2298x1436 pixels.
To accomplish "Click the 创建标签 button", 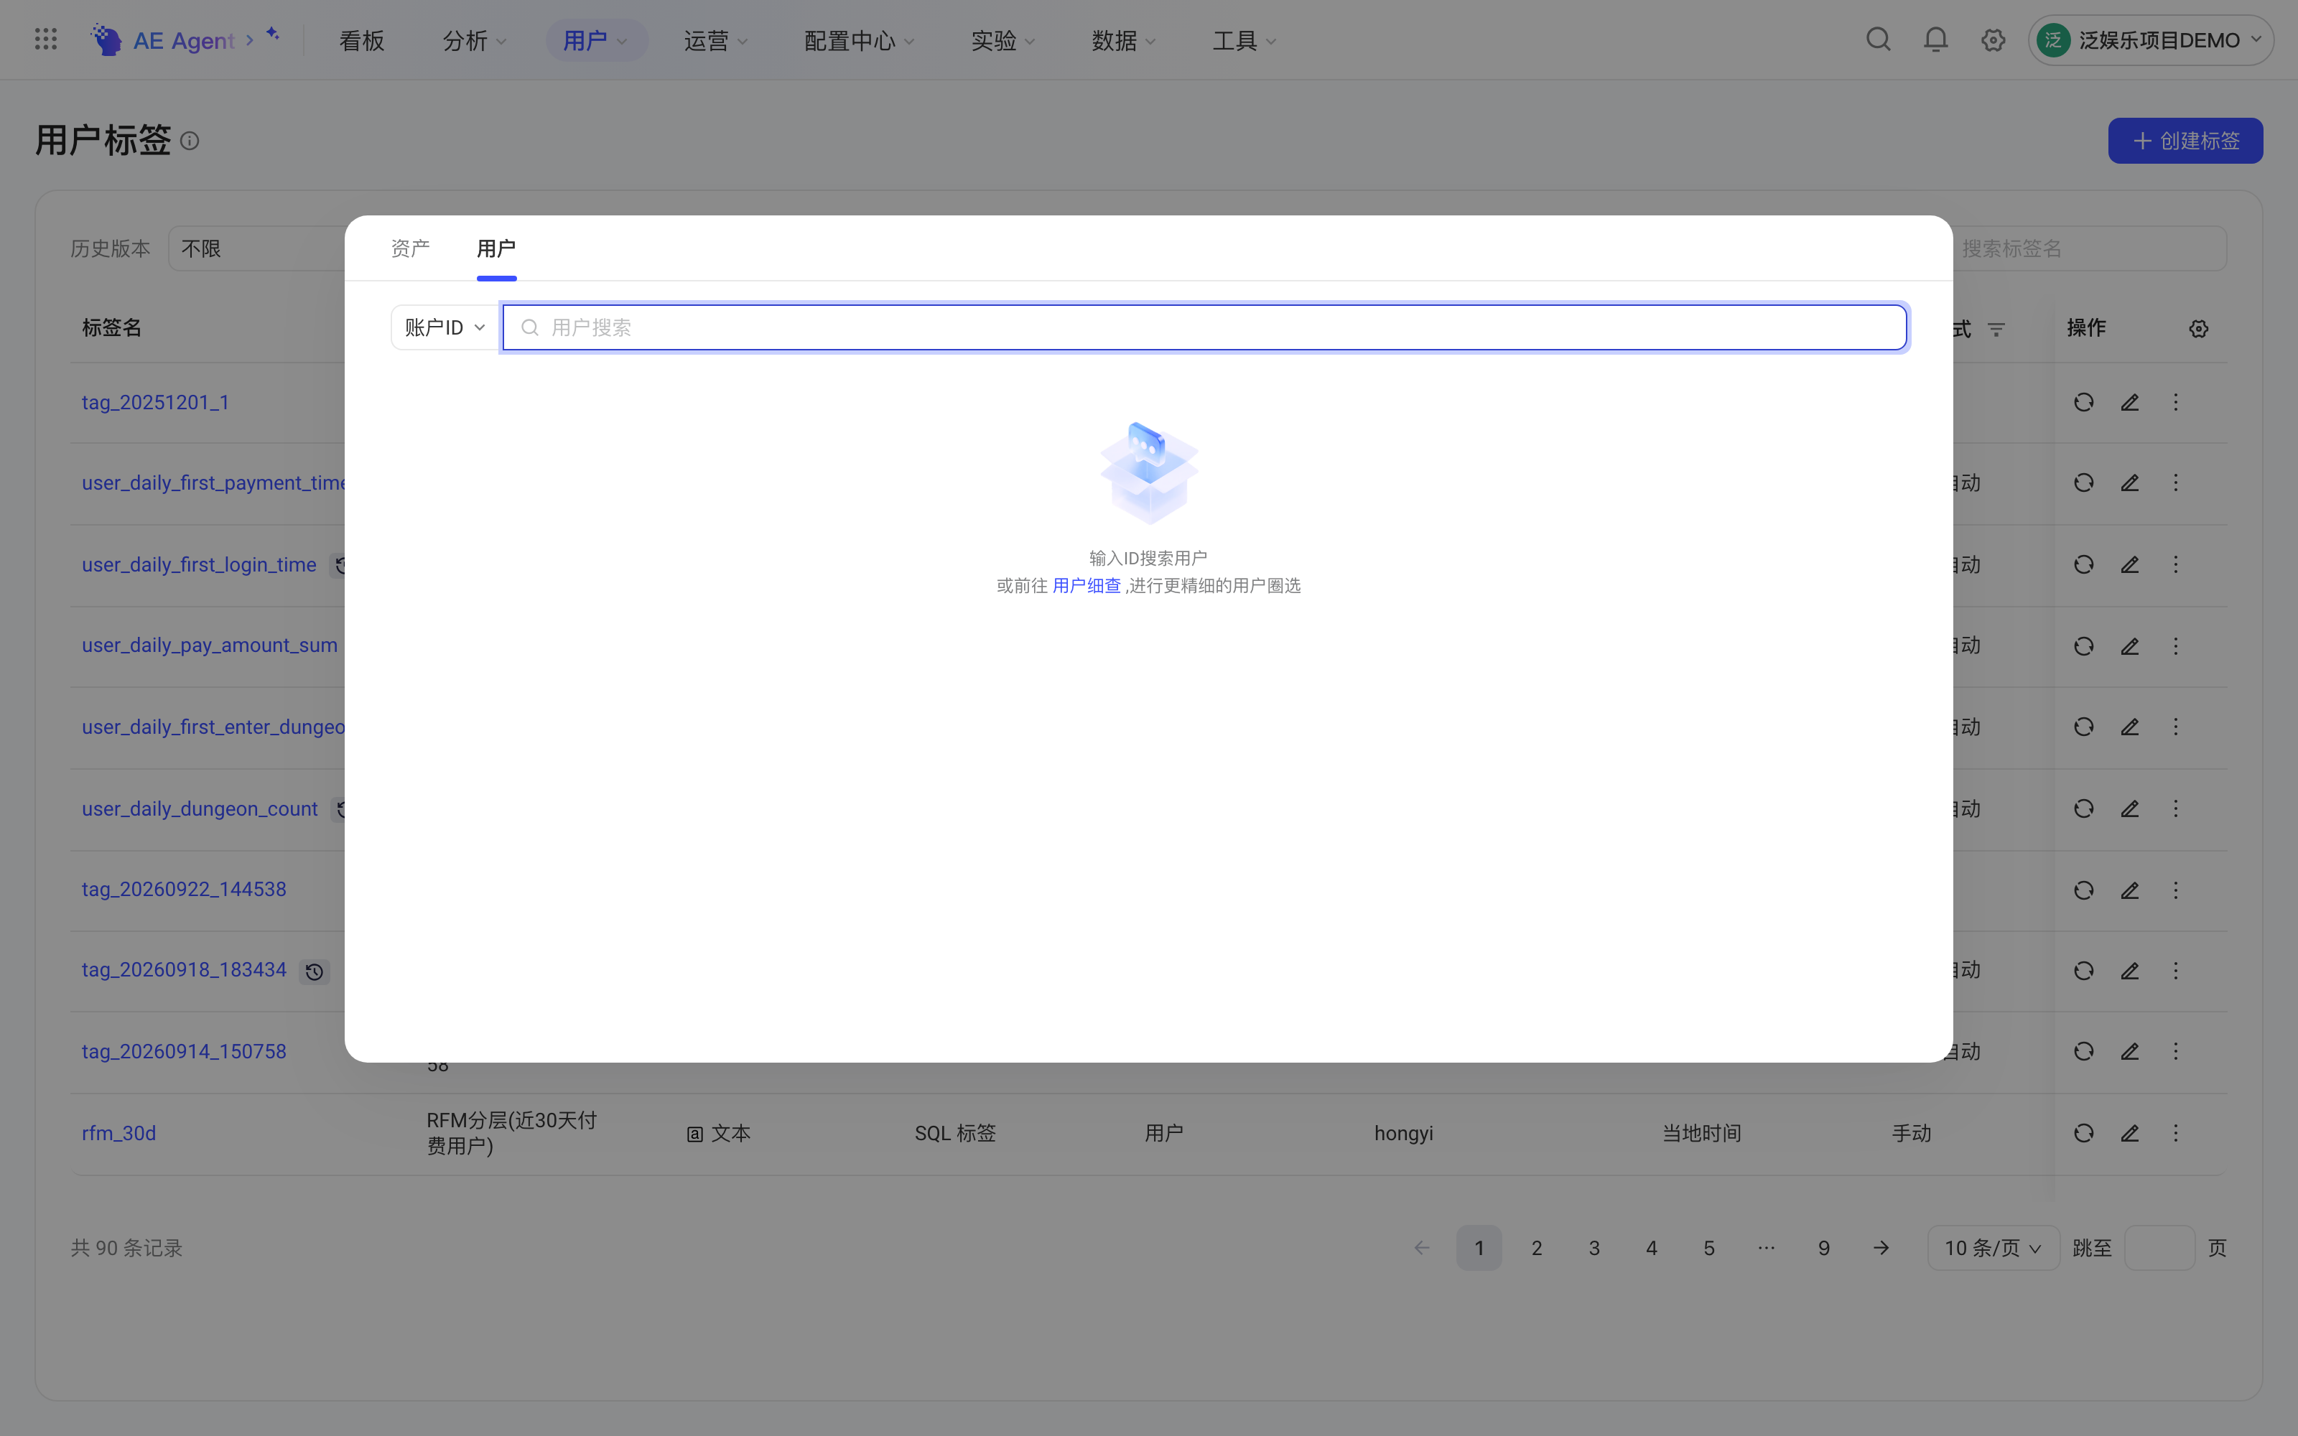I will 2185,141.
